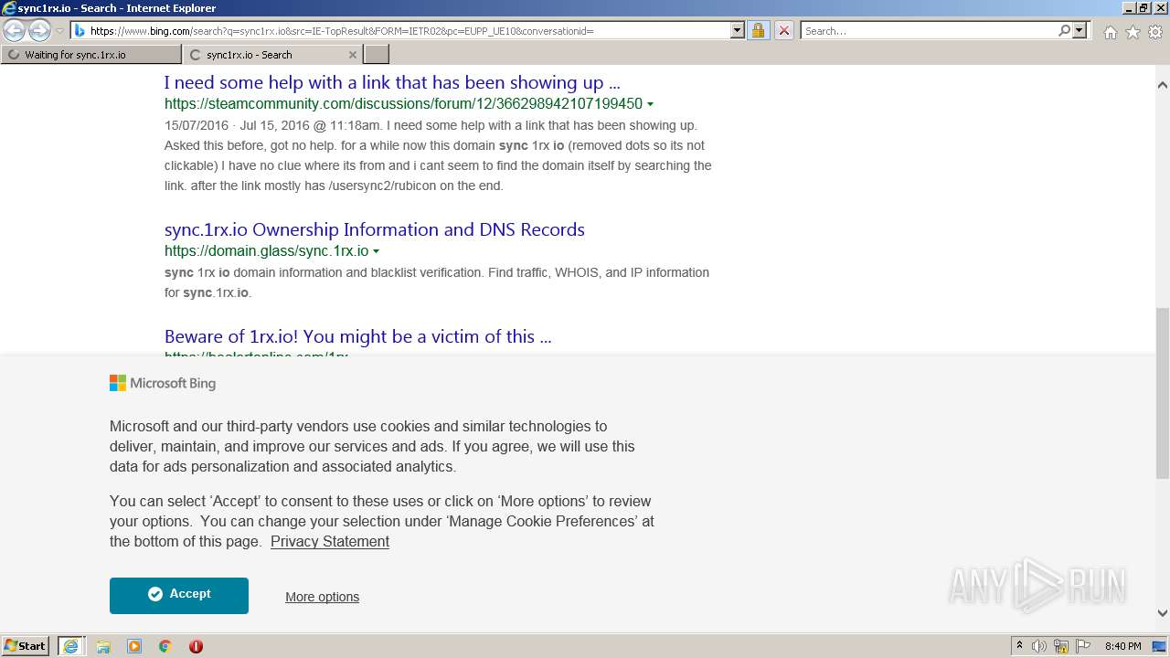Open Favorites star icon

click(x=1133, y=32)
